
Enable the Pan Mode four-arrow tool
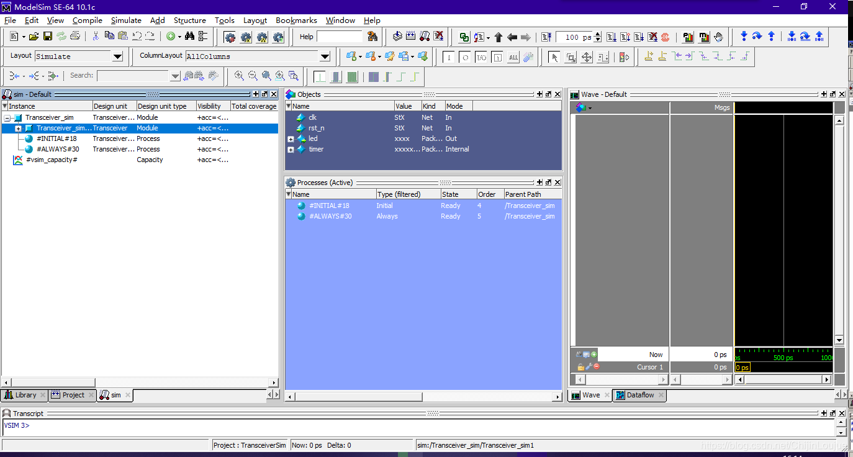(x=587, y=57)
